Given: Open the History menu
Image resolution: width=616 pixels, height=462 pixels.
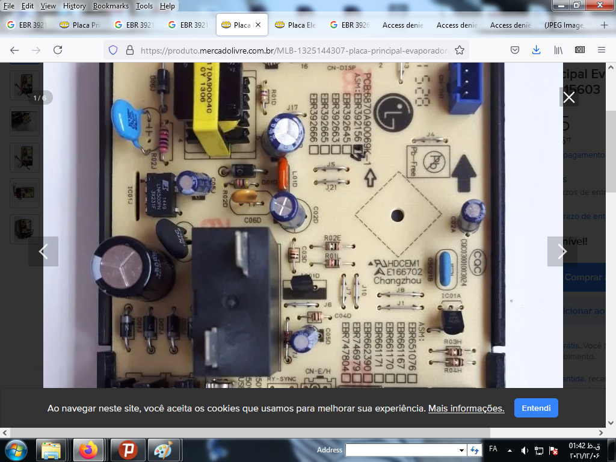Looking at the screenshot, I should [x=74, y=6].
